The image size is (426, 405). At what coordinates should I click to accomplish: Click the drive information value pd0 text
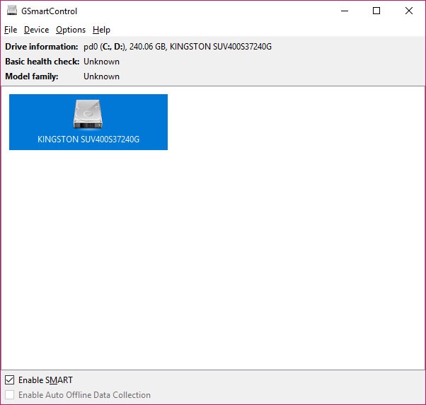pos(178,47)
